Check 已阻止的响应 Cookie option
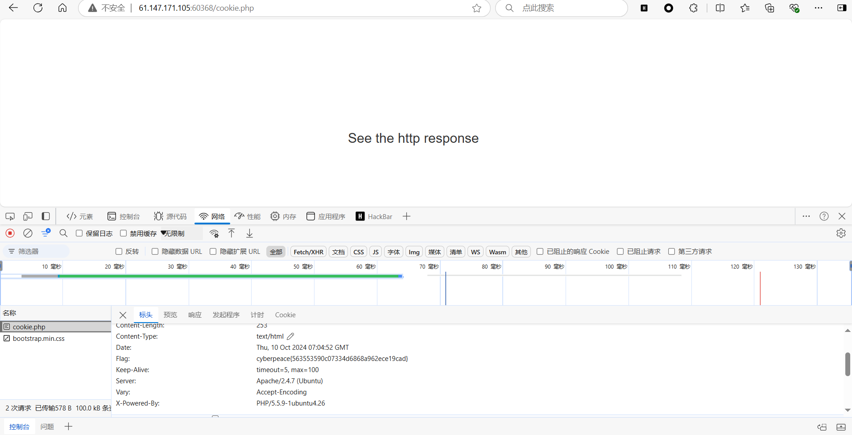The image size is (852, 435). coord(540,252)
